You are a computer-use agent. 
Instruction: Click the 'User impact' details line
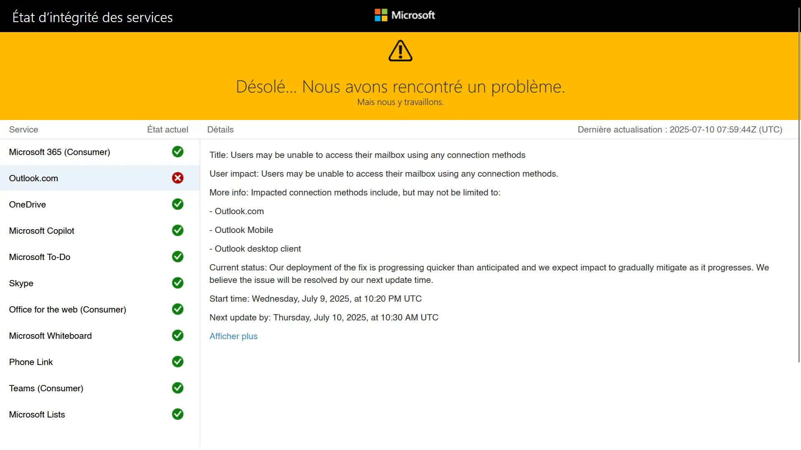click(384, 174)
